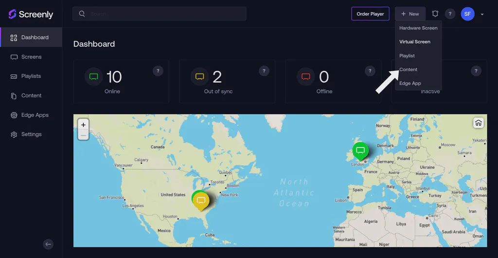Select Virtual Screen from the New menu
Viewport: 498px width, 258px height.
click(x=415, y=42)
